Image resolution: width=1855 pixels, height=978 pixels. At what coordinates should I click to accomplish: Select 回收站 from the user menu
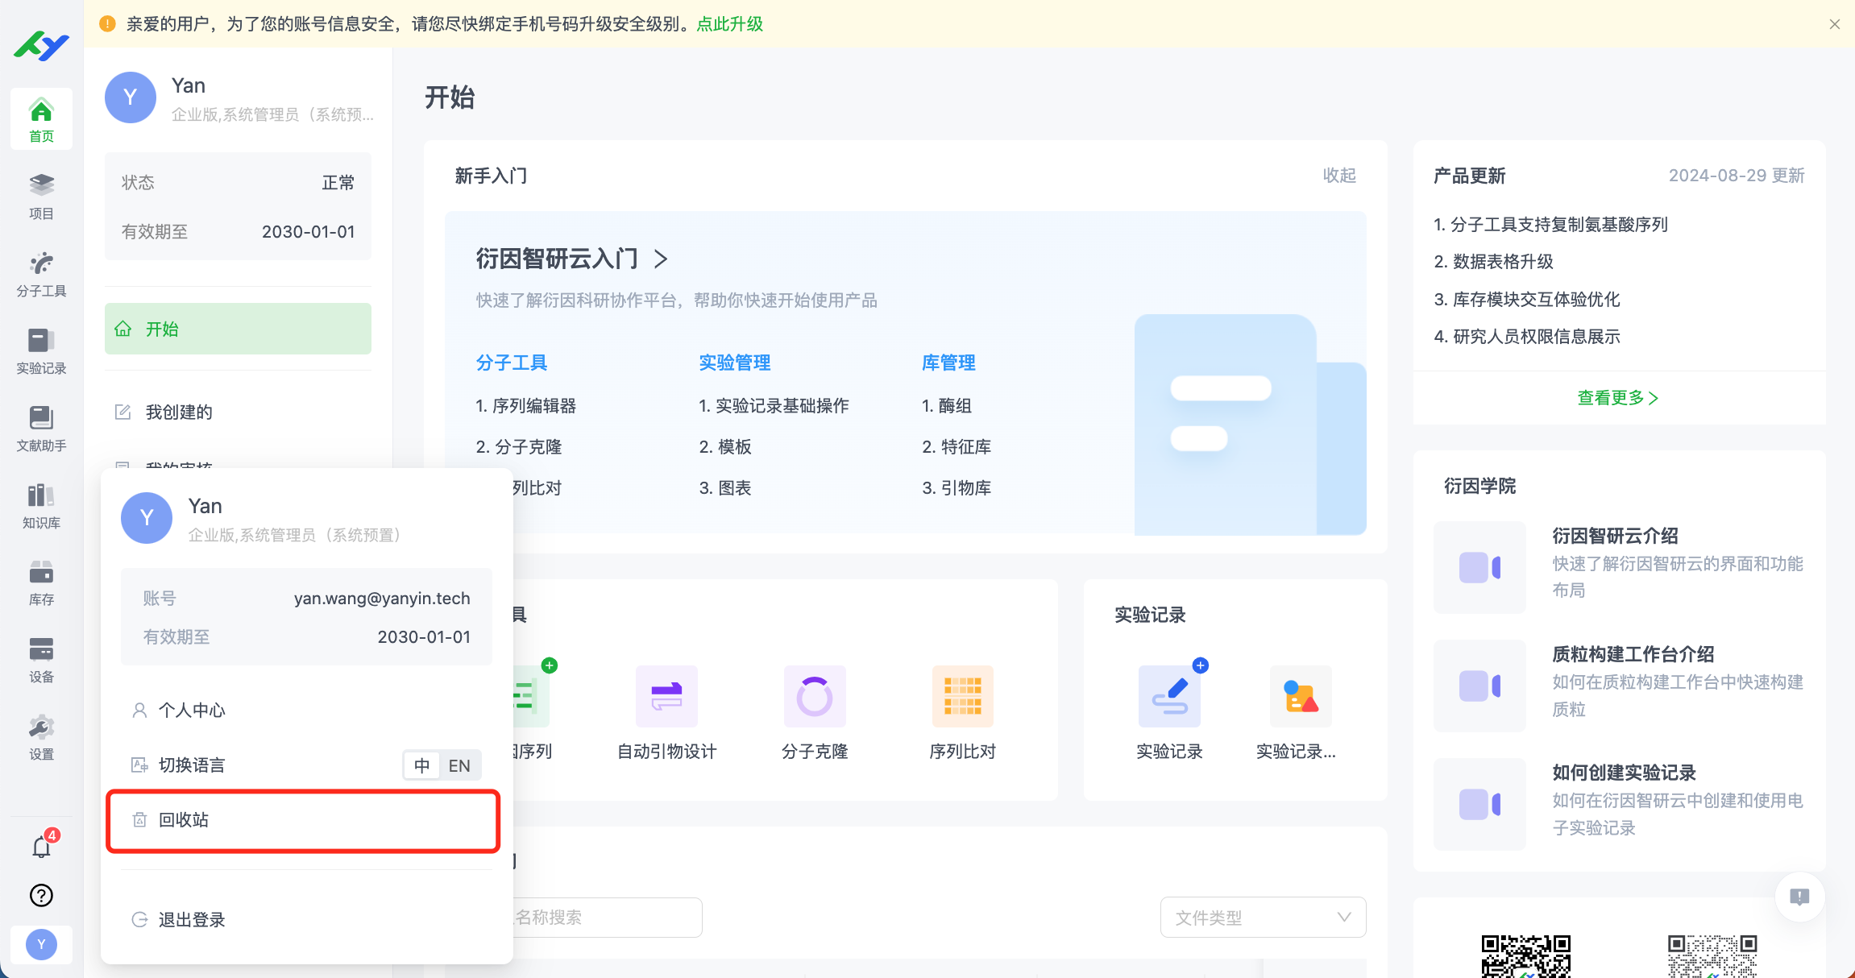(302, 820)
